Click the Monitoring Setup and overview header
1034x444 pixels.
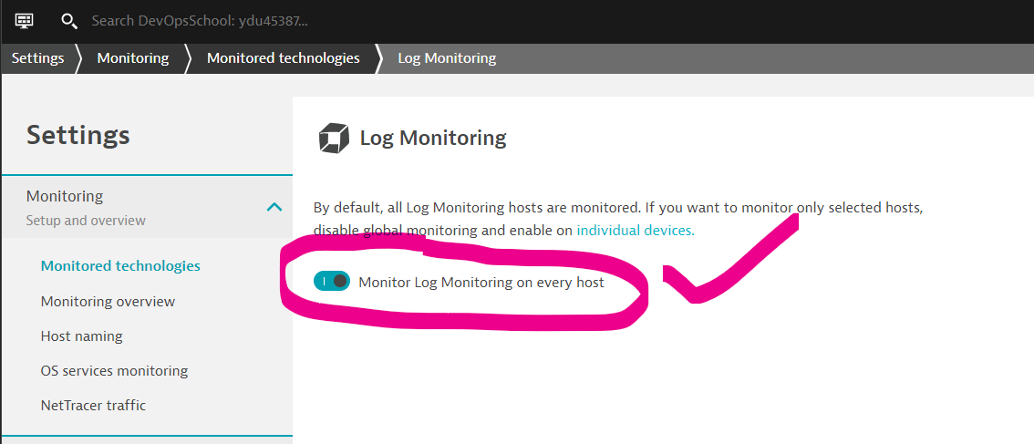(147, 206)
